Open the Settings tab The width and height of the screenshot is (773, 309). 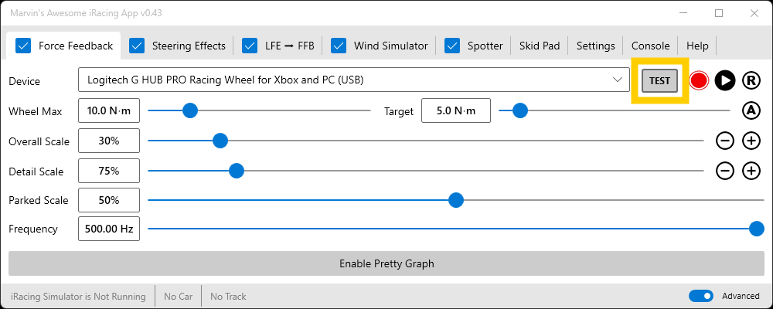[x=595, y=46]
